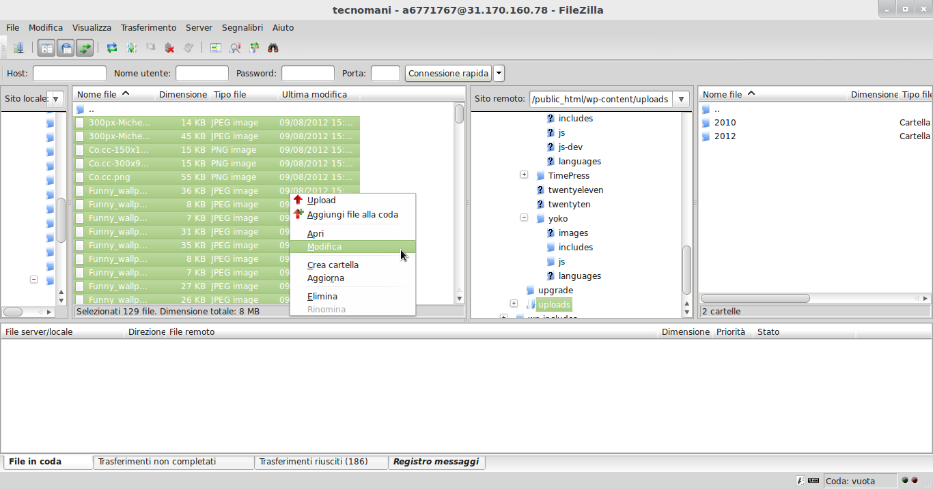Click the Host input field

[70, 73]
